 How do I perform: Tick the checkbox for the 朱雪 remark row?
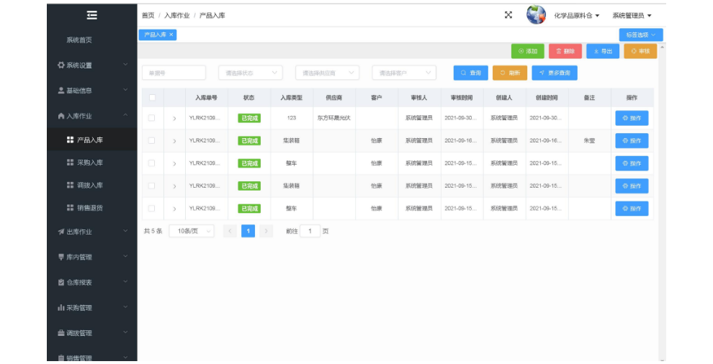click(151, 141)
